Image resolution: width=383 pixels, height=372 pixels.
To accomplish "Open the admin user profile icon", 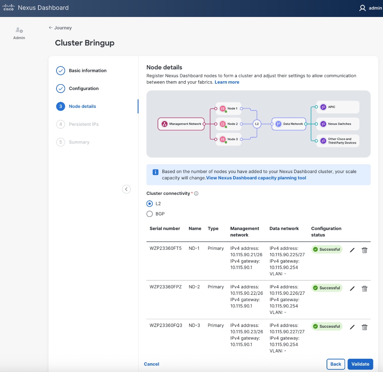I will [362, 8].
